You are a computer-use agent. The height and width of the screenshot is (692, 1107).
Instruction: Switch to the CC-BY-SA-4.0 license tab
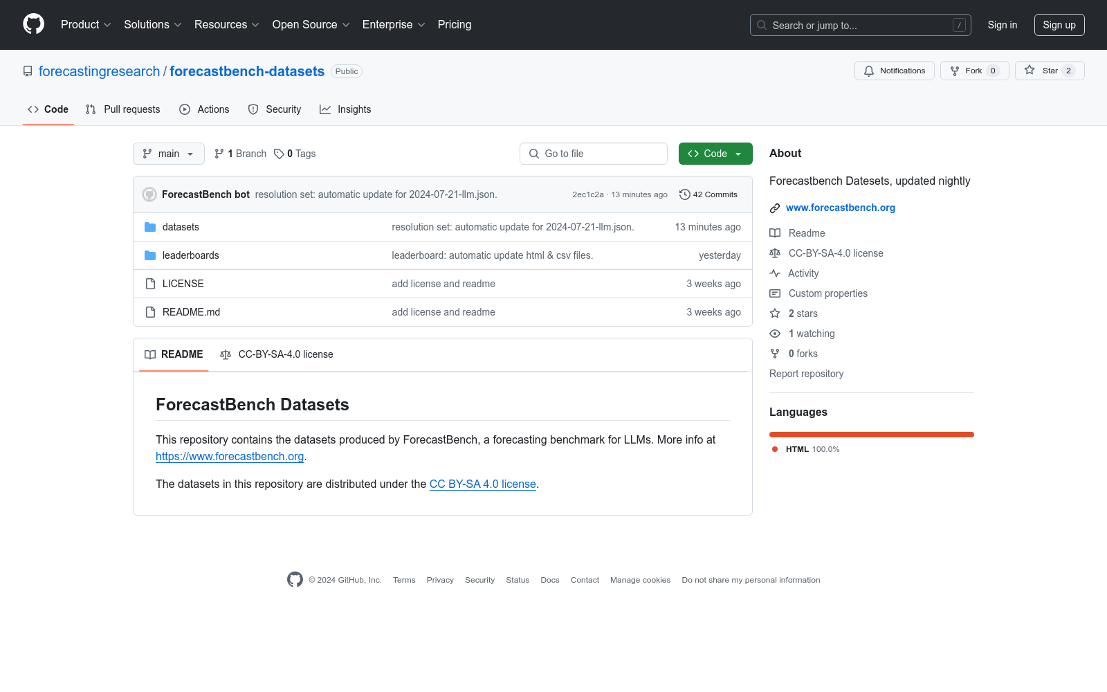[277, 354]
